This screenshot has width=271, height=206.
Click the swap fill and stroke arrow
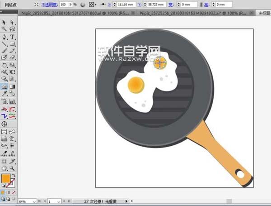coord(14,175)
